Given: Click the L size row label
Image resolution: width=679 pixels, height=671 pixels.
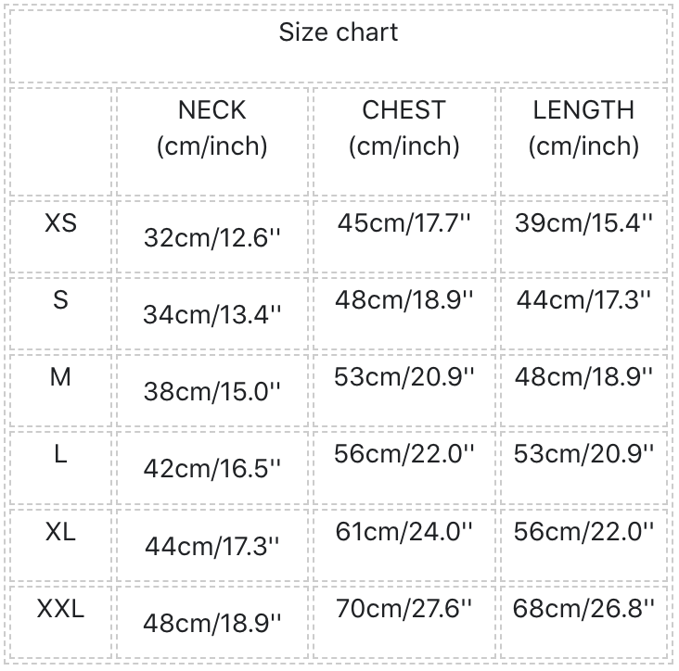Looking at the screenshot, I should [x=61, y=455].
